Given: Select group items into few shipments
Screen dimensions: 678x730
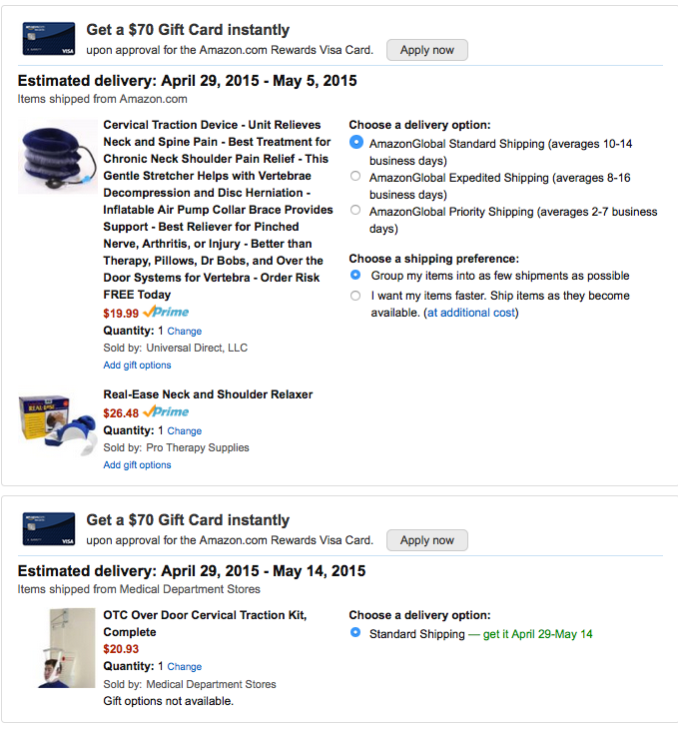Looking at the screenshot, I should [355, 275].
